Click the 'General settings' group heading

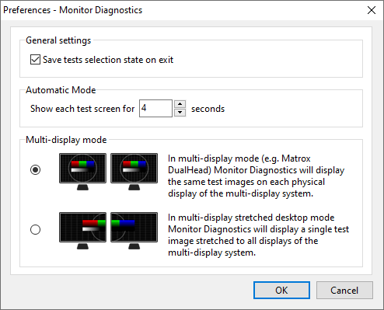point(58,40)
